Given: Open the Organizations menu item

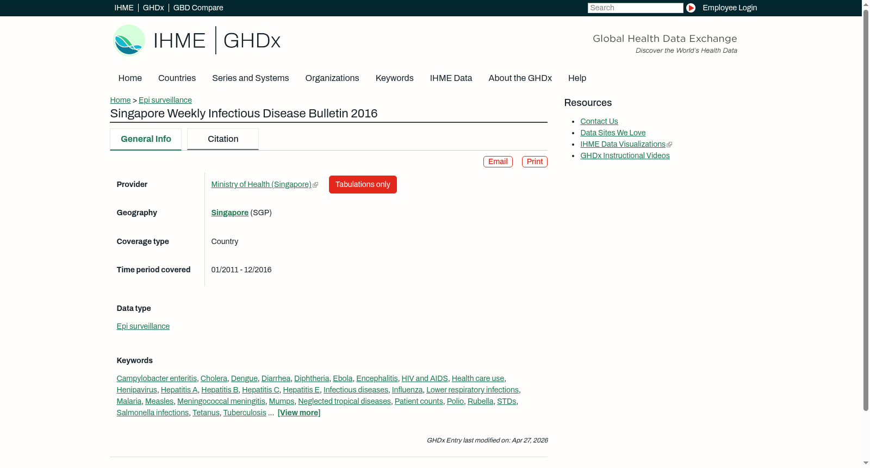Looking at the screenshot, I should point(332,78).
